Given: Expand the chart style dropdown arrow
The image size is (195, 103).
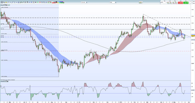Looking at the screenshot, I should (142, 2).
